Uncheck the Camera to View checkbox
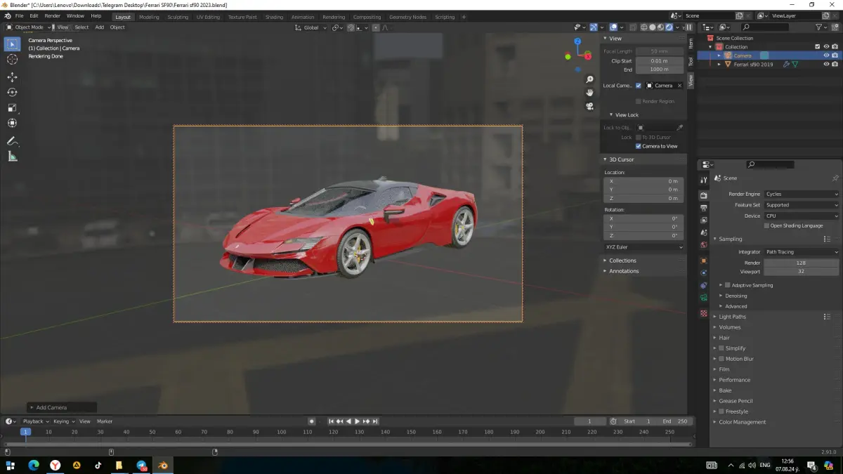Screen dimensions: 843x474 639,146
